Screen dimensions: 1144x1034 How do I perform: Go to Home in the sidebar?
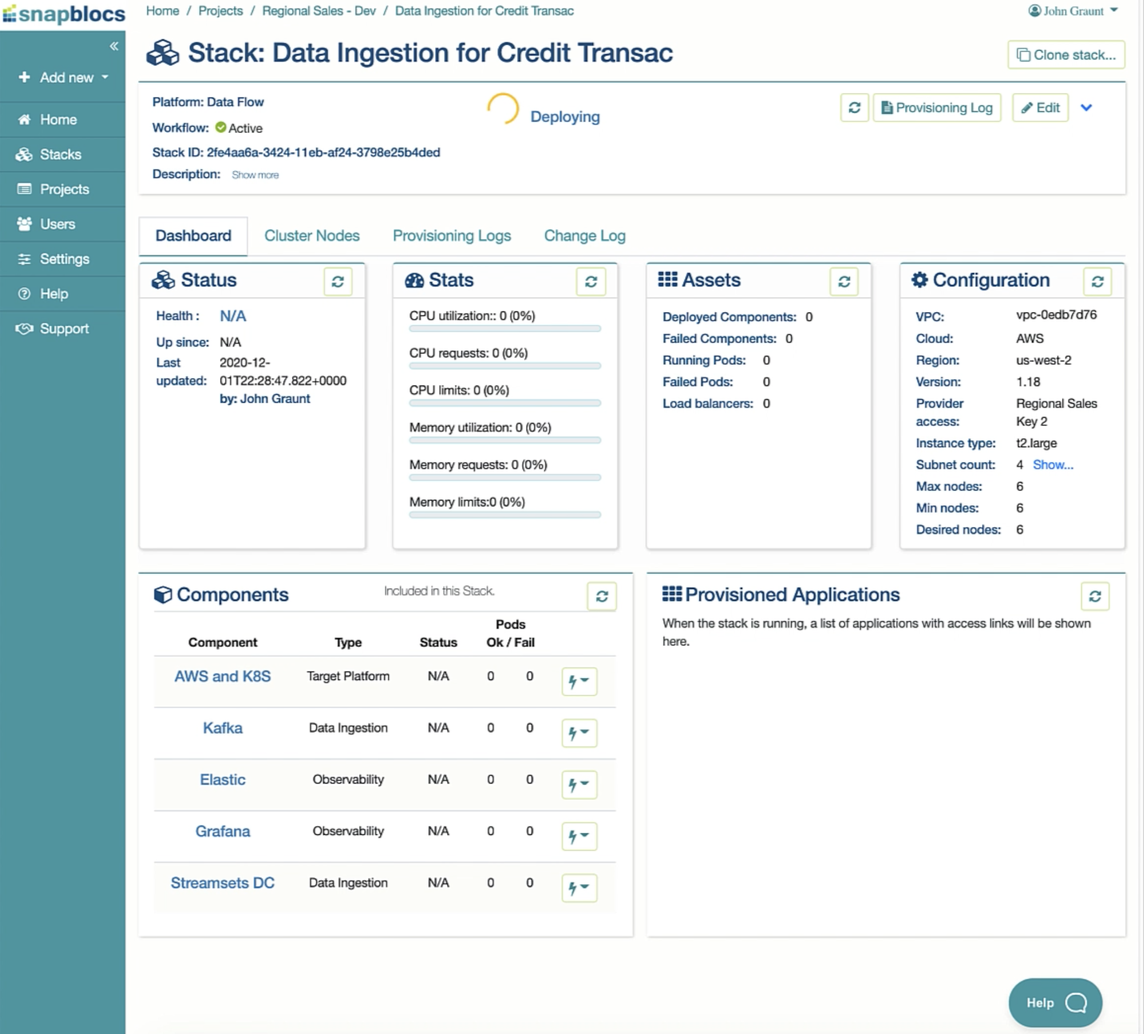[x=62, y=120]
